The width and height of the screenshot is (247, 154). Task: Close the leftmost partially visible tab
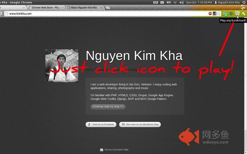tap(24, 7)
